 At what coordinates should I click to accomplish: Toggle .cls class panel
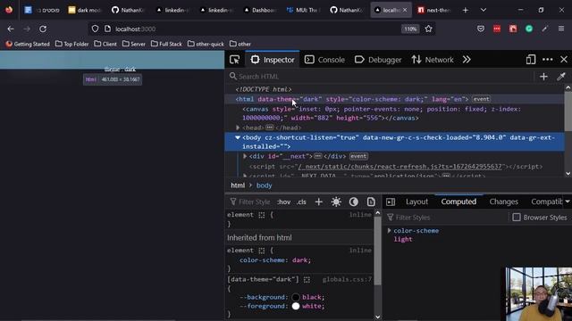pyautogui.click(x=301, y=202)
